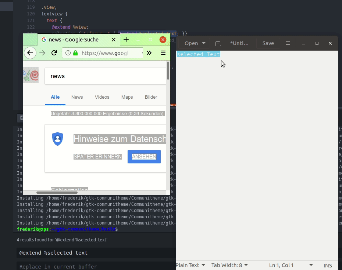Click the ANSEHEN button

[x=144, y=156]
